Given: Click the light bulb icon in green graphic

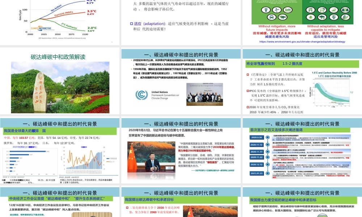Looking at the screenshot, I should [x=266, y=10].
